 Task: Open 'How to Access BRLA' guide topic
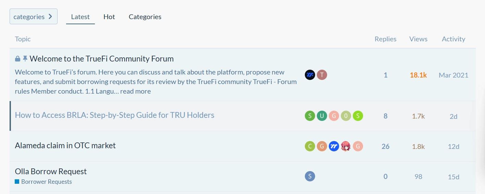pos(114,115)
